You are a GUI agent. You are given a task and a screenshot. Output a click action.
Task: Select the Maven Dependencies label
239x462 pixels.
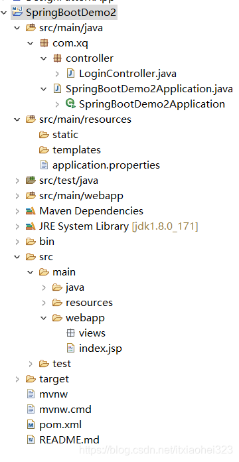[x=92, y=211]
